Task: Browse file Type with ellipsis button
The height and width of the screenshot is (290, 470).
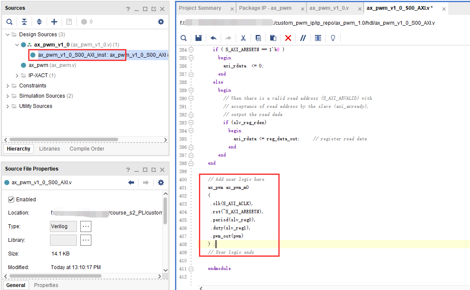Action: tap(86, 226)
